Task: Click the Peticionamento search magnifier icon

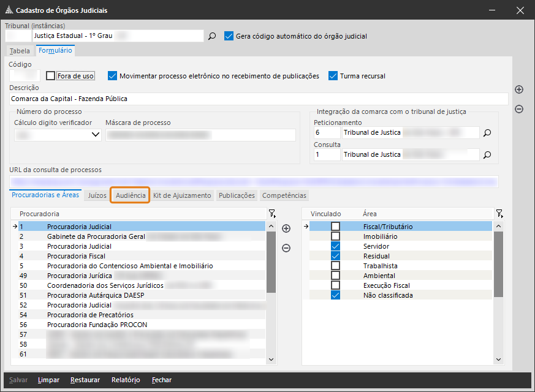Action: (x=487, y=132)
